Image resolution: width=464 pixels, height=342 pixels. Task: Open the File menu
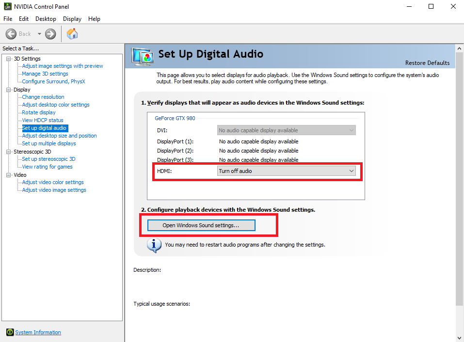coord(8,18)
